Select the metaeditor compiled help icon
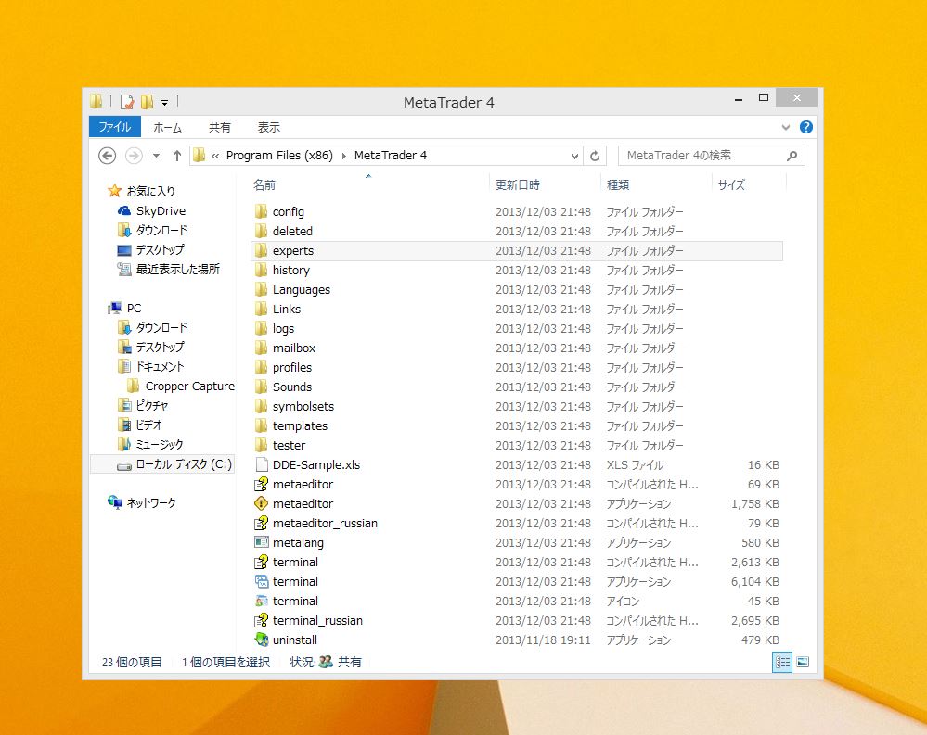The width and height of the screenshot is (927, 735). tap(262, 484)
